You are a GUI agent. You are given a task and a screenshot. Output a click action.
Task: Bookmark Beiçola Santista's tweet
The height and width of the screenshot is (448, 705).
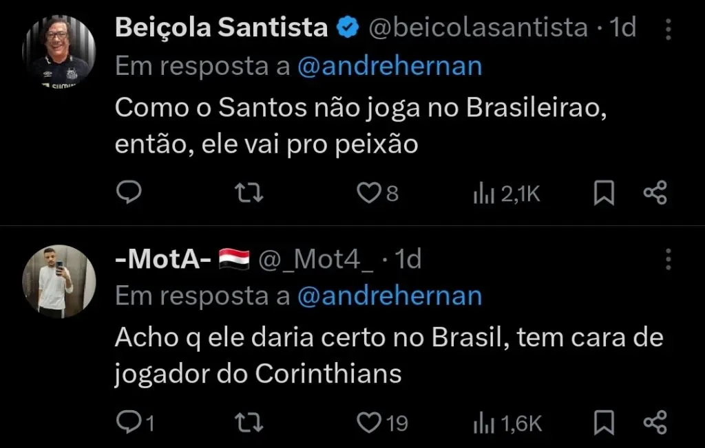point(604,194)
